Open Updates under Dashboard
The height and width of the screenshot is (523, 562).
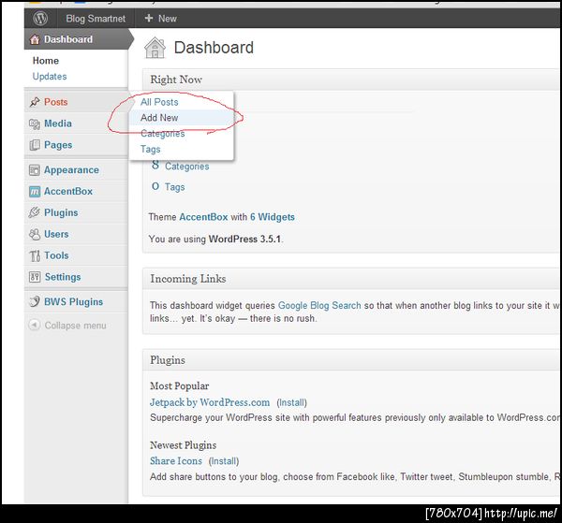coord(50,77)
